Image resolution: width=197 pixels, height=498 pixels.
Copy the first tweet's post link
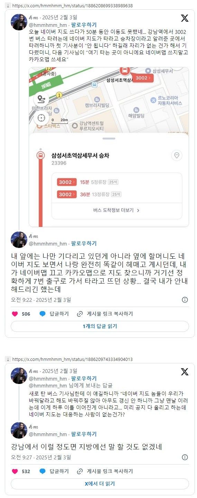105,314
